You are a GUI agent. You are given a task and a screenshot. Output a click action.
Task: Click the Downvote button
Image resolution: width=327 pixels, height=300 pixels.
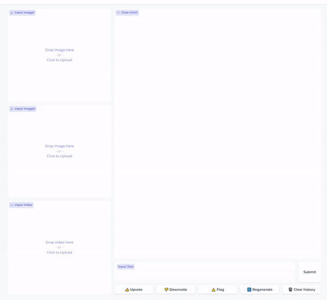175,290
